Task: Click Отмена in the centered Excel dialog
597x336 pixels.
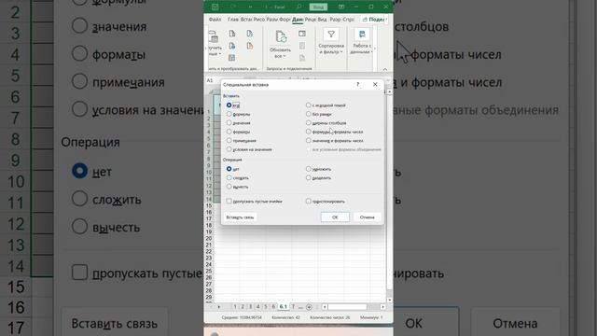Action: 367,217
